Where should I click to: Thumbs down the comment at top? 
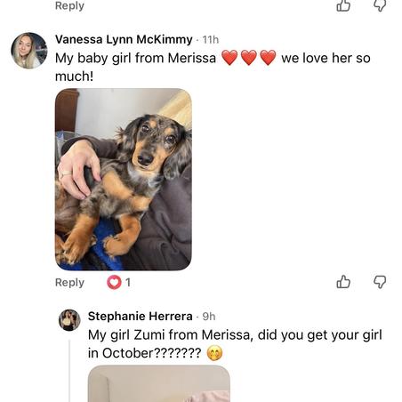tap(380, 5)
